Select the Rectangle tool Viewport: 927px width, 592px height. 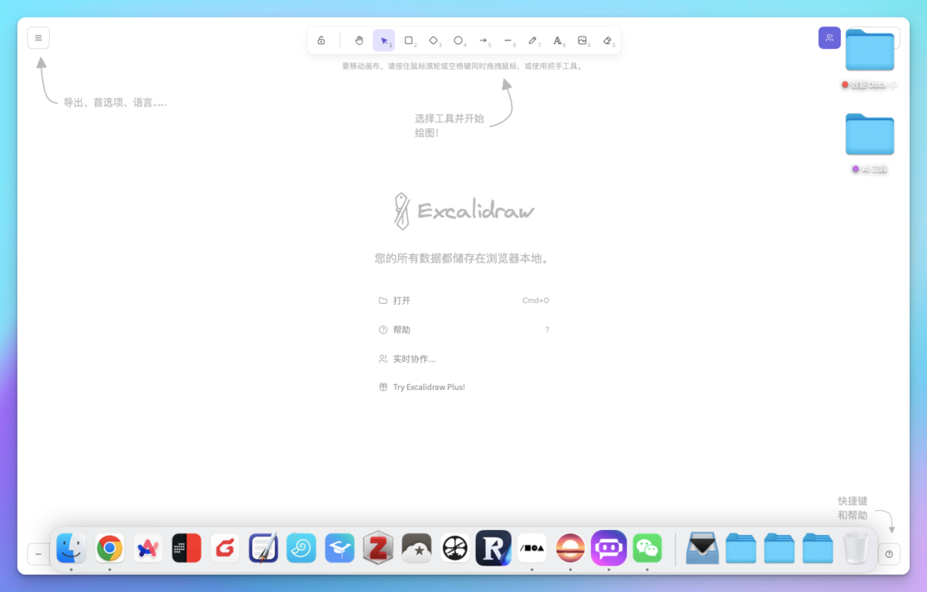pos(408,40)
